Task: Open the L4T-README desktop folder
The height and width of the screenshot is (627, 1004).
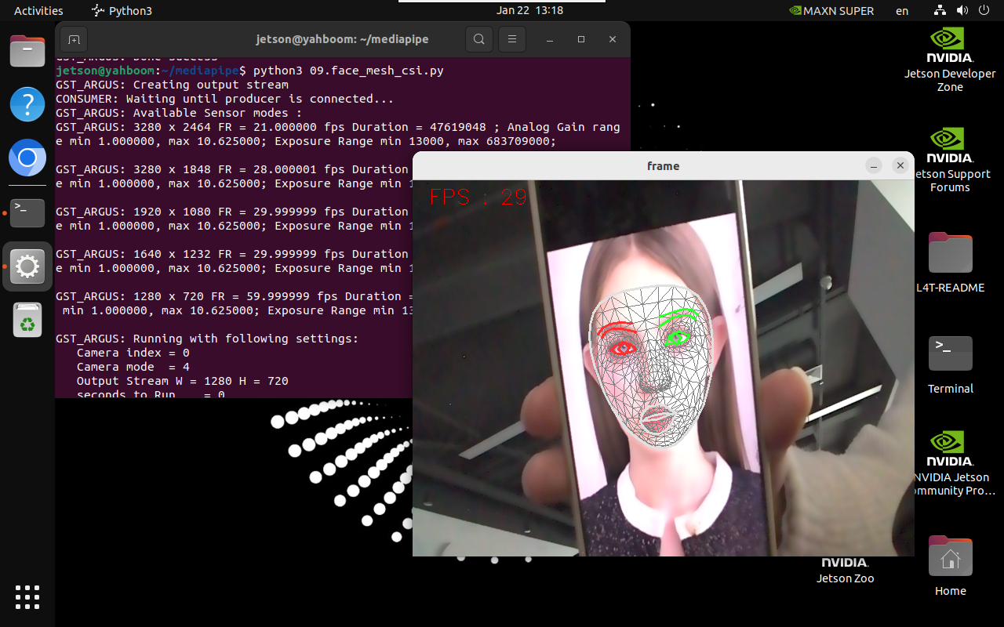Action: pyautogui.click(x=950, y=263)
